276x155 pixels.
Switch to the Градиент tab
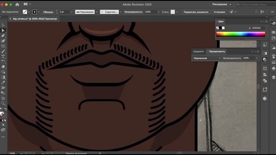[198, 52]
